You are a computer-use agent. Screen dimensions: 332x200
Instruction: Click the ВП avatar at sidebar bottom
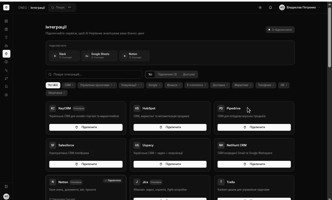click(6, 196)
